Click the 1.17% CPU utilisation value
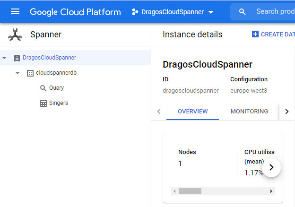 (253, 173)
